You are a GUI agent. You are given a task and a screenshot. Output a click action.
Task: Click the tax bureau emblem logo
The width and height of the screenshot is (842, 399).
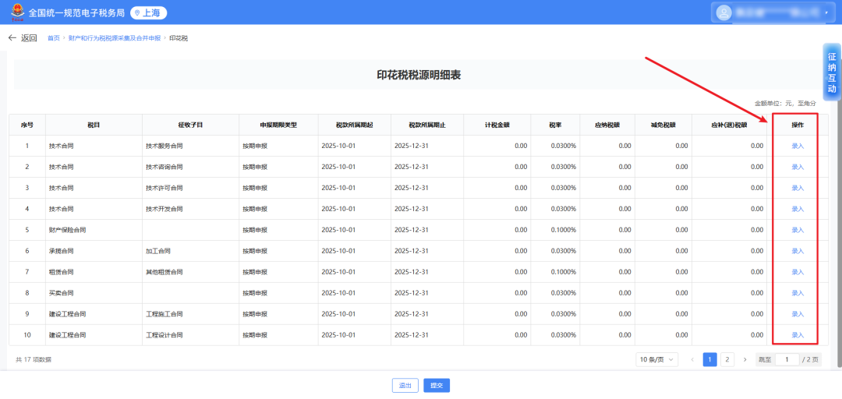17,12
